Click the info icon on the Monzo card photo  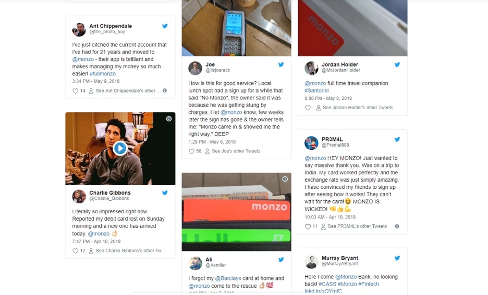(x=285, y=179)
